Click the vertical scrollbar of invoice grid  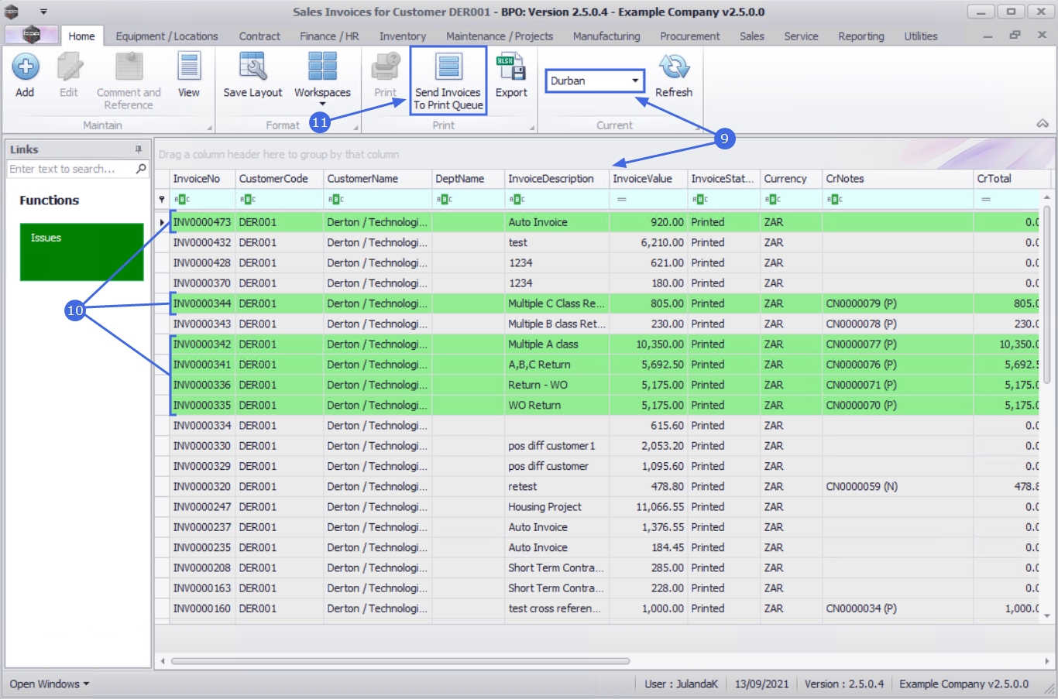click(1046, 294)
